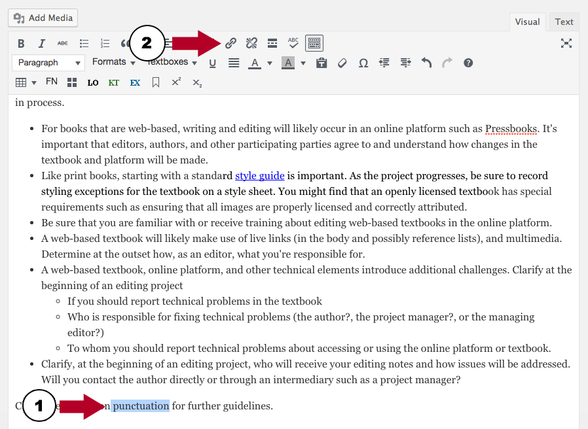Increase the paragraph indent
588x429 pixels.
point(405,63)
